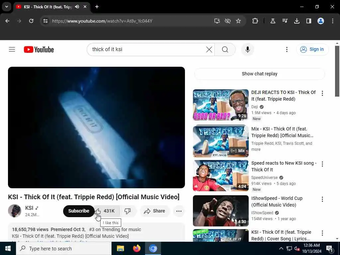Open Chrome Labs flask icon

point(273,21)
